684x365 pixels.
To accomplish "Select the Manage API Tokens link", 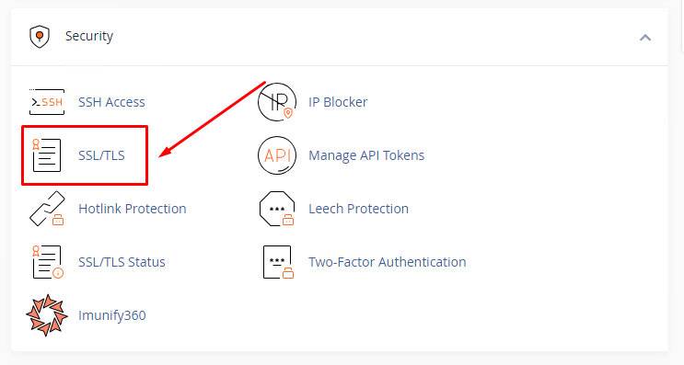I will tap(366, 155).
